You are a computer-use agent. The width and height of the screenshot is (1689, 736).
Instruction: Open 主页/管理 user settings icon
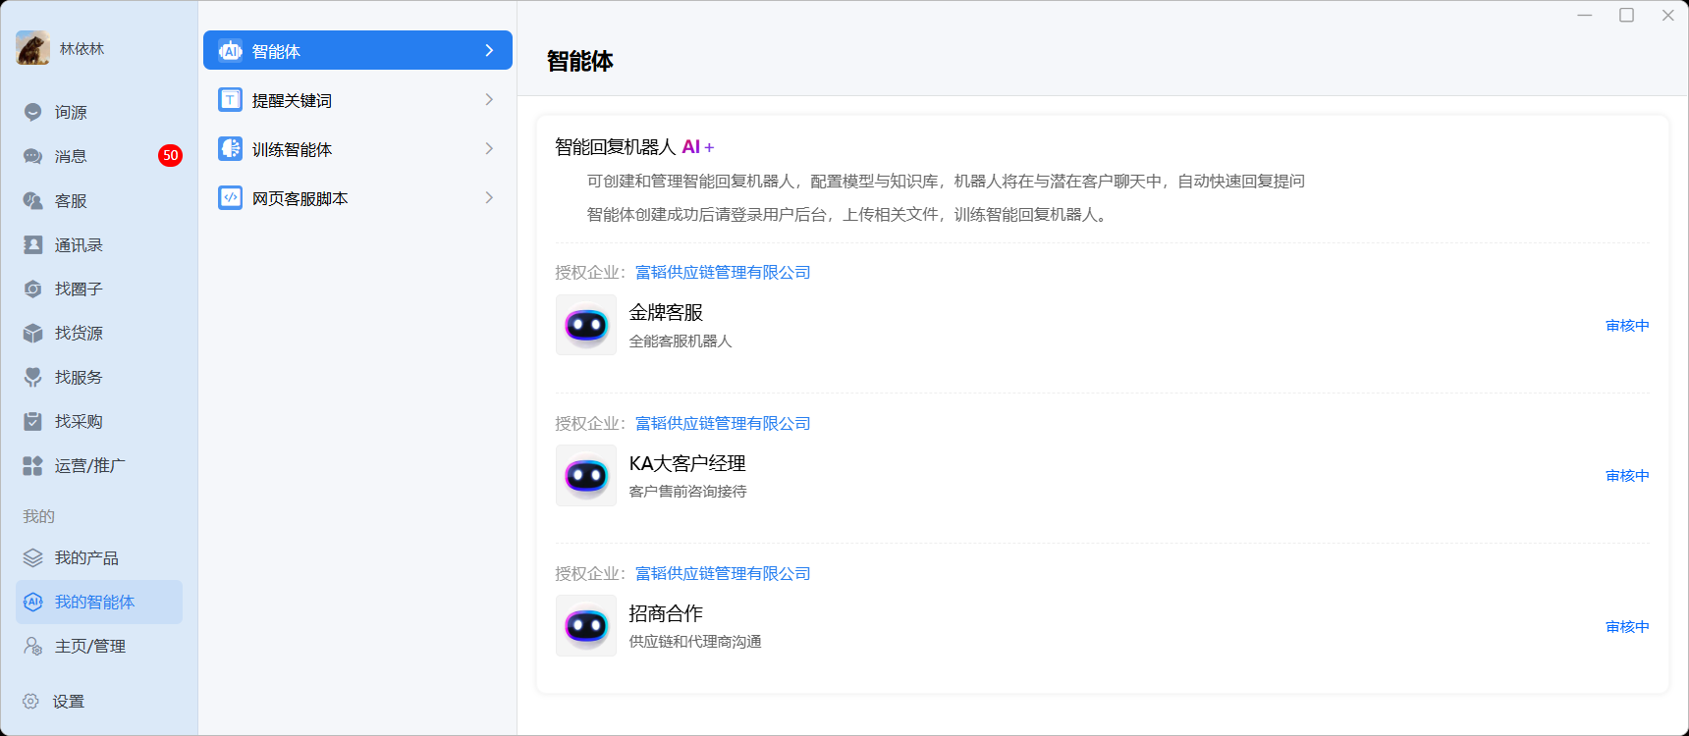click(33, 646)
